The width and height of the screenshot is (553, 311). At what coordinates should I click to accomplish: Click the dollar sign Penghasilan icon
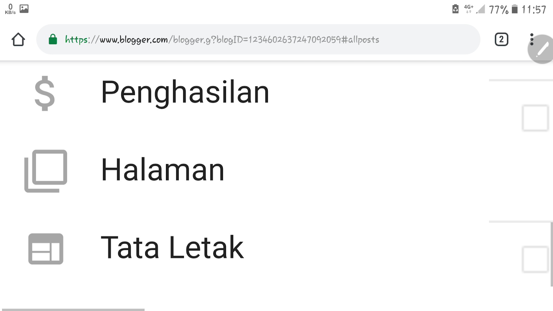(45, 93)
